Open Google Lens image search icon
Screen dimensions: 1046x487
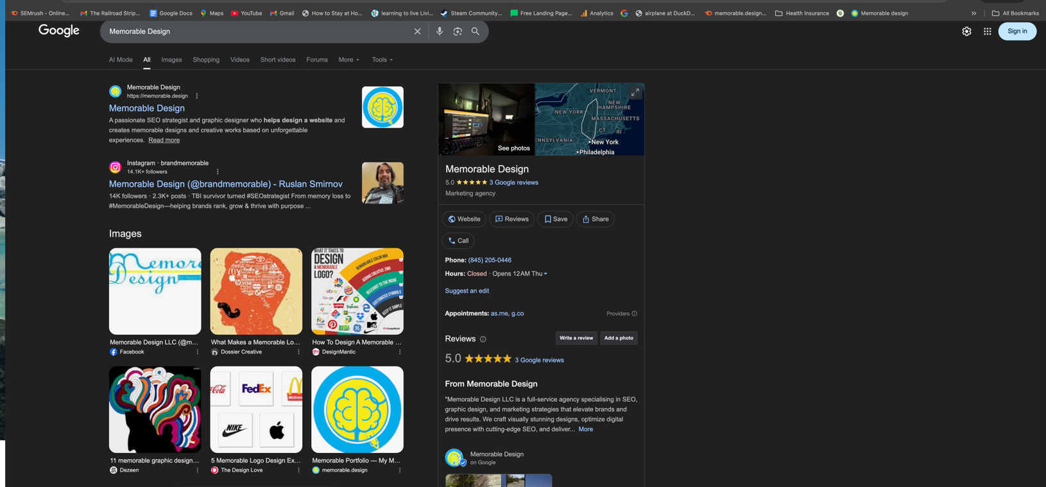click(458, 31)
